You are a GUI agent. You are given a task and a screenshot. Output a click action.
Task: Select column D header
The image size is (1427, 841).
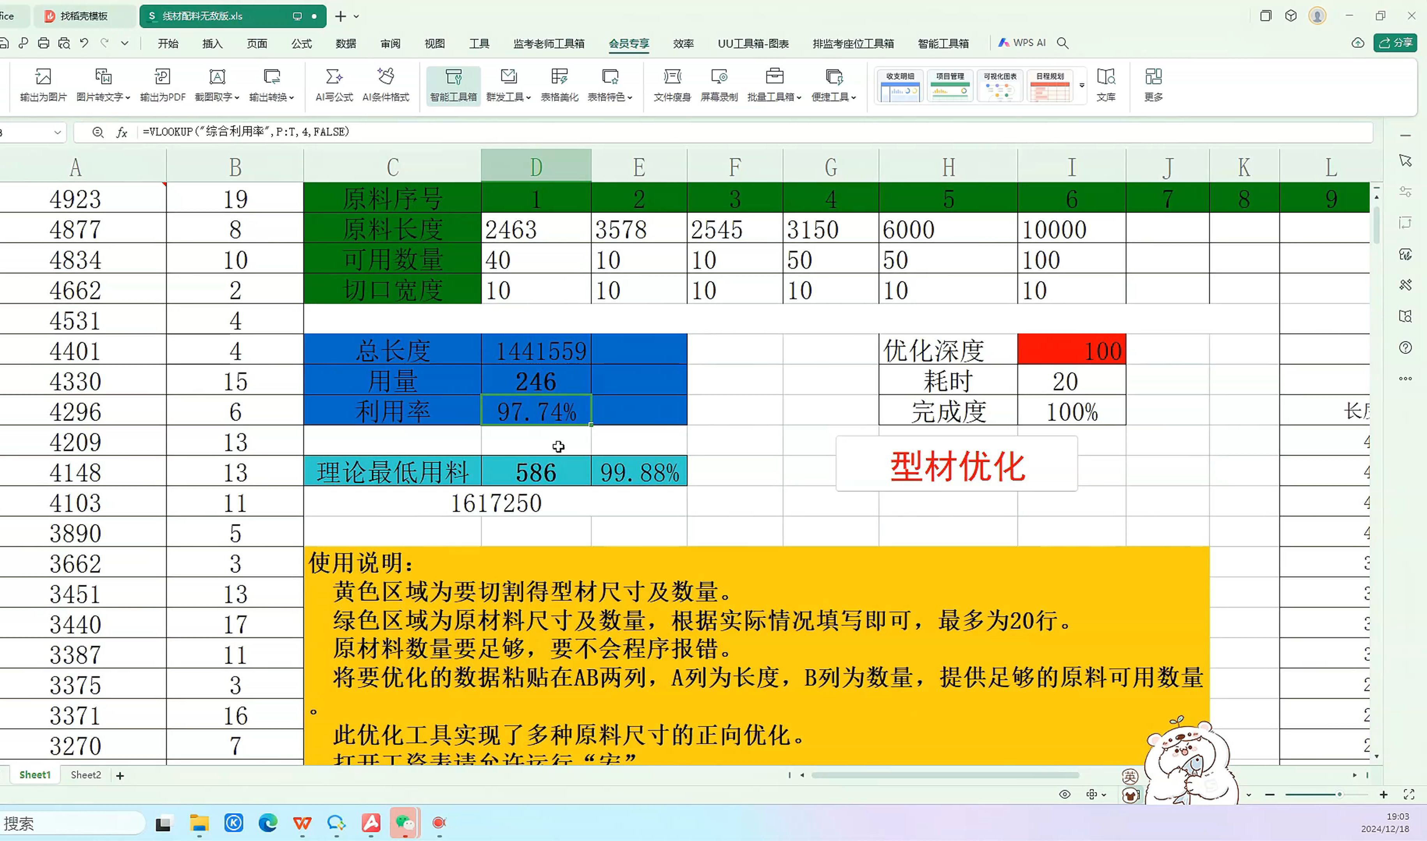coord(536,166)
